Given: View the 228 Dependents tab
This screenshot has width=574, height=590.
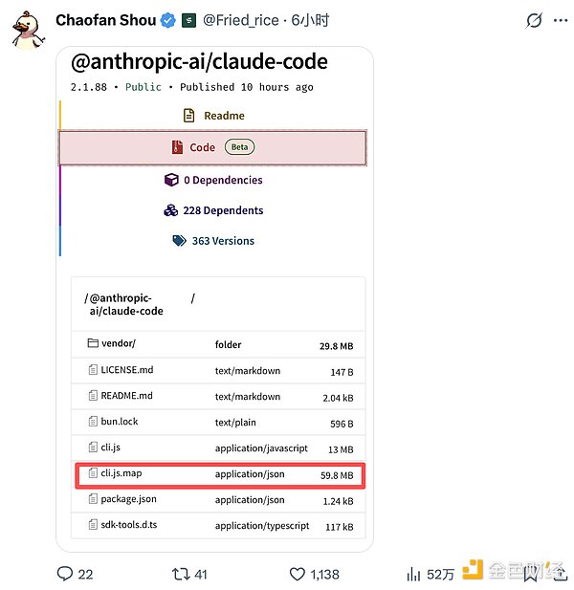Looking at the screenshot, I should tap(213, 210).
